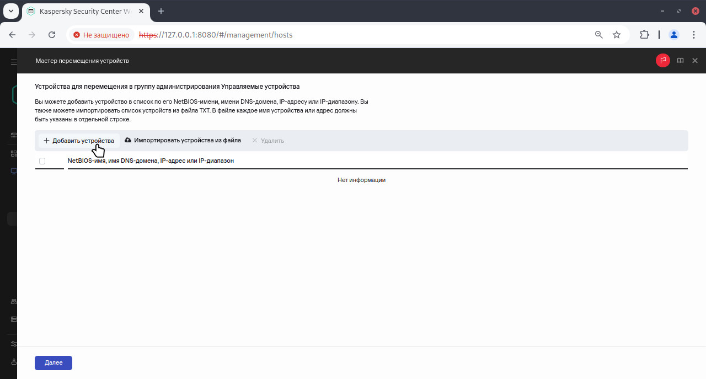The height and width of the screenshot is (379, 706).
Task: Click the blue Далее button
Action: 54,363
